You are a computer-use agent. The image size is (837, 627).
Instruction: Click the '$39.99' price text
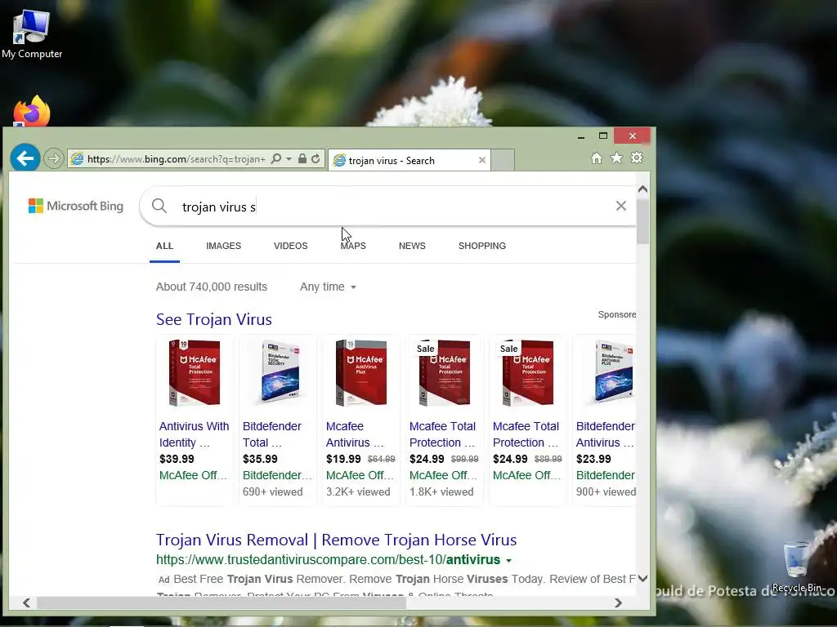point(177,459)
